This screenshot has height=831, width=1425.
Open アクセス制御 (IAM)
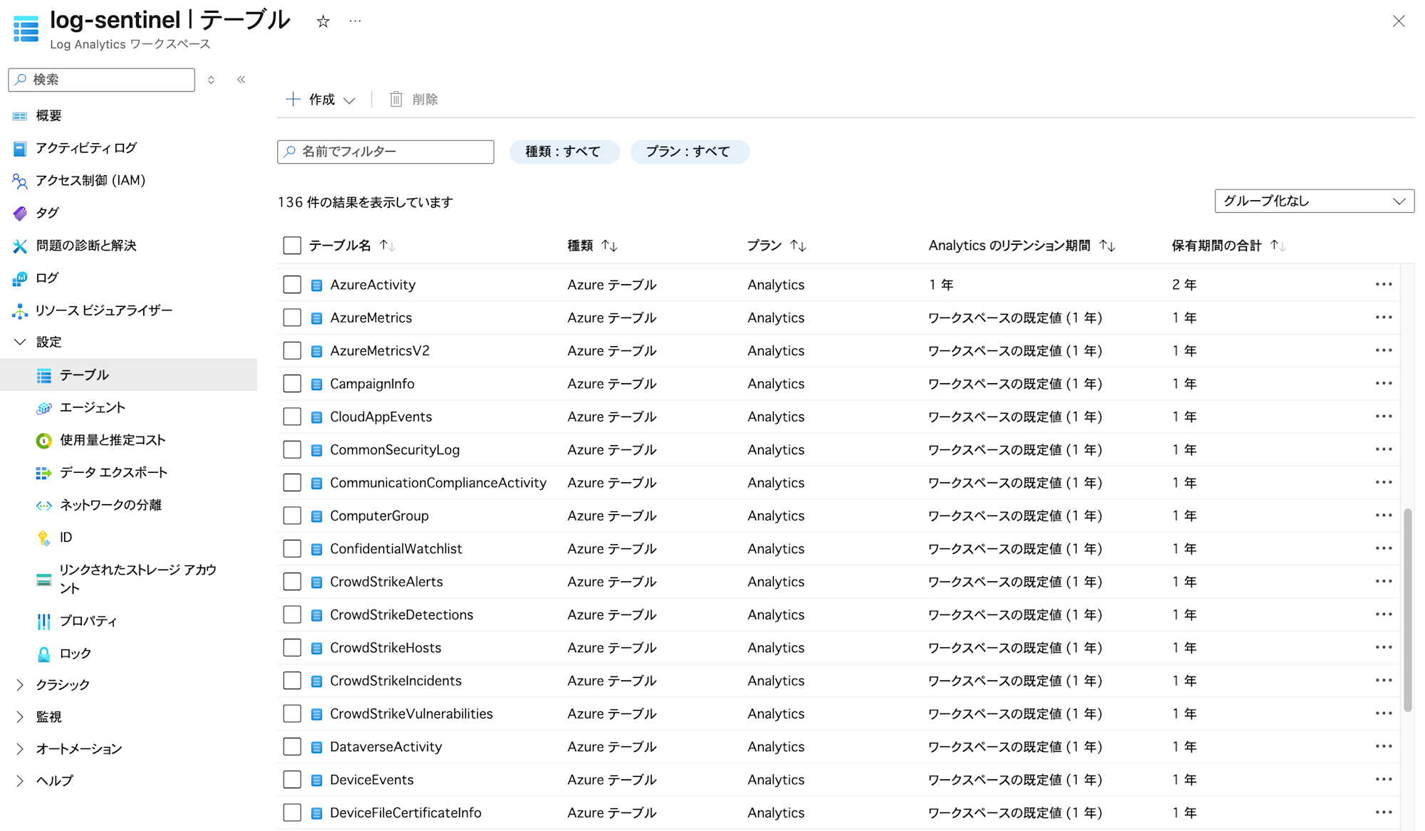(90, 180)
